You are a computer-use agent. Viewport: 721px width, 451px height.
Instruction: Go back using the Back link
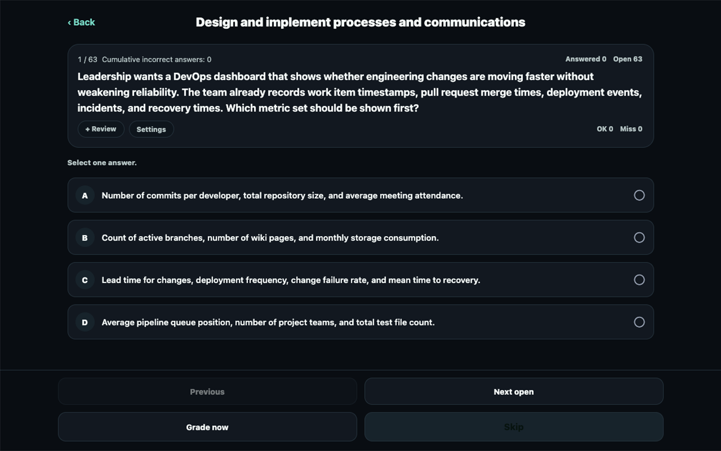81,22
